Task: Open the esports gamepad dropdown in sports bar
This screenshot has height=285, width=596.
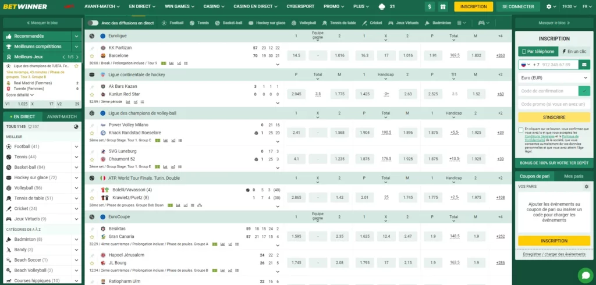Action: pyautogui.click(x=484, y=23)
